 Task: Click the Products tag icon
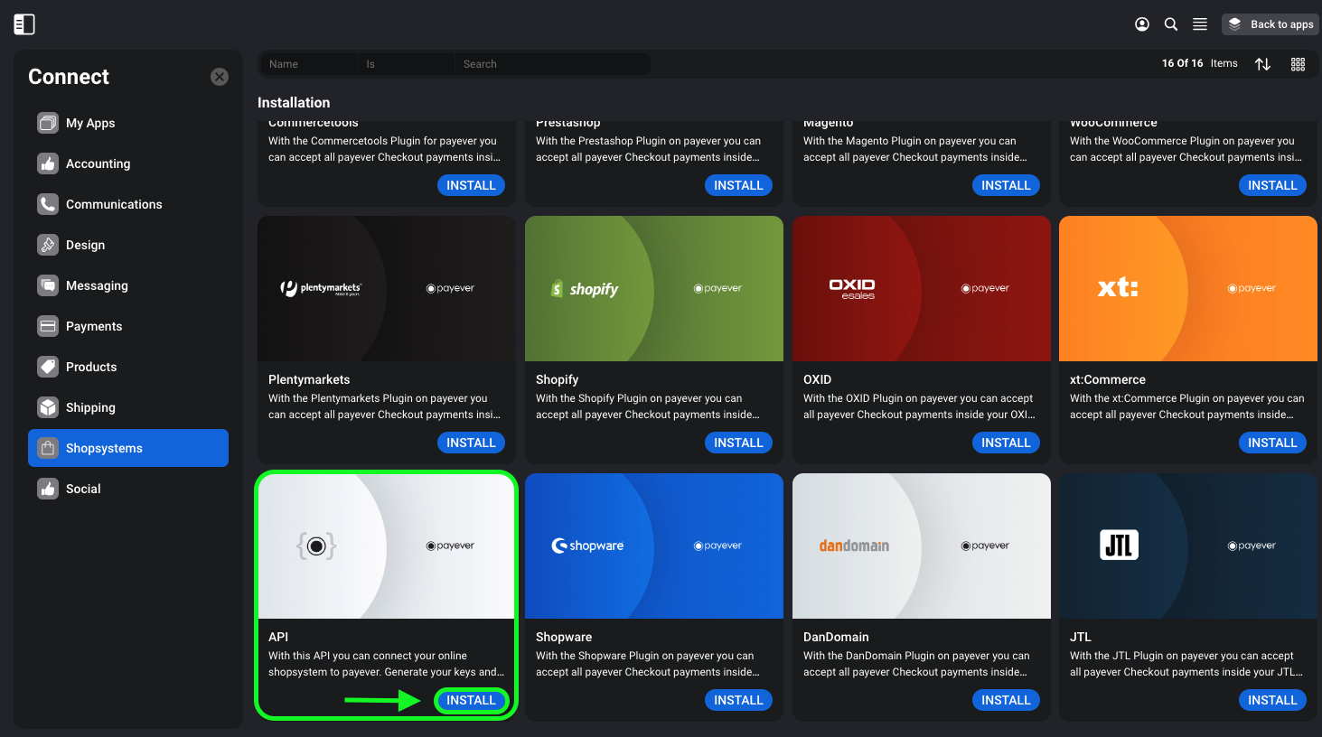pyautogui.click(x=48, y=367)
